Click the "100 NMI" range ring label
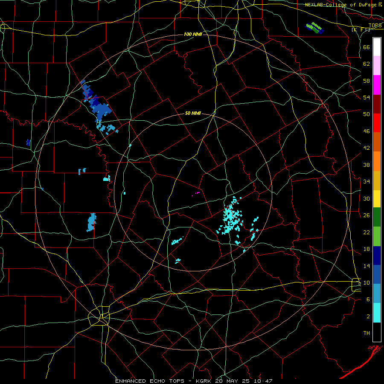384x384 pixels. pos(193,34)
